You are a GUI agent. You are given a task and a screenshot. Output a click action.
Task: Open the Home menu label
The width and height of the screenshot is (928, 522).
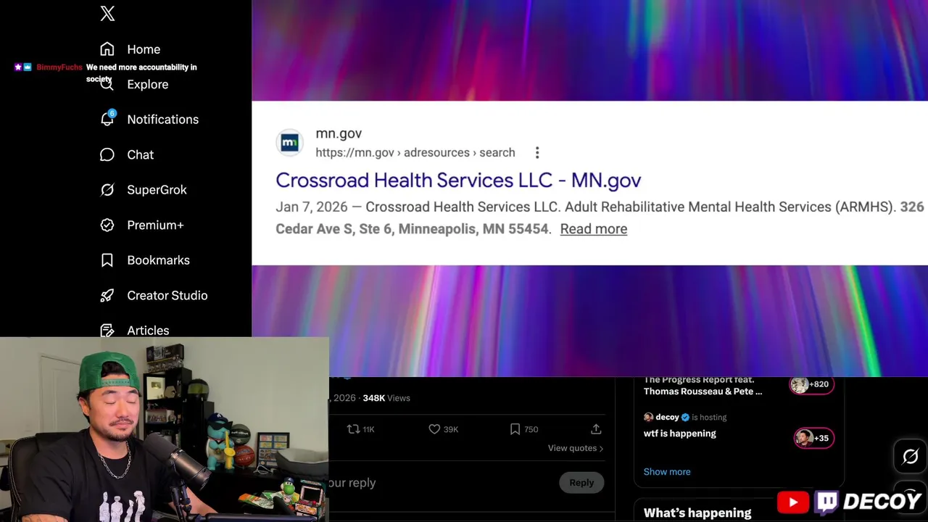click(x=144, y=49)
